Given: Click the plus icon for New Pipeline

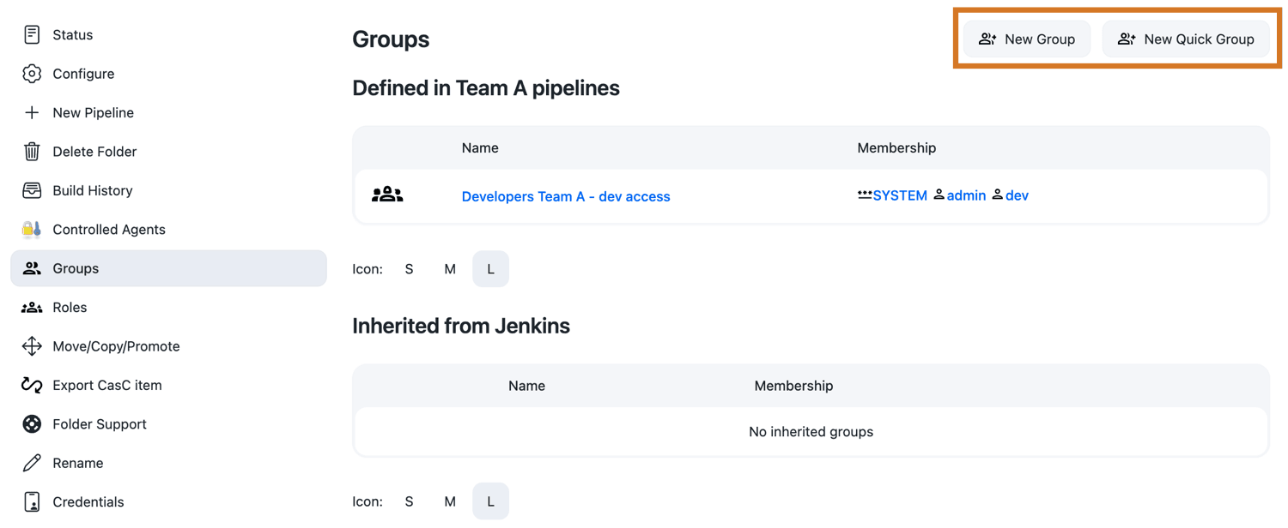Looking at the screenshot, I should tap(32, 112).
